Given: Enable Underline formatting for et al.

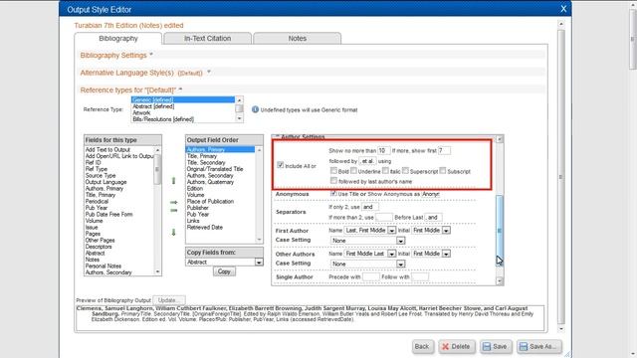Looking at the screenshot, I should click(x=353, y=170).
